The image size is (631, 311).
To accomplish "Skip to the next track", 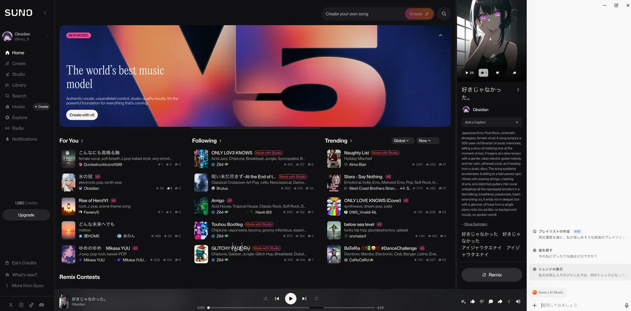I will pyautogui.click(x=304, y=298).
